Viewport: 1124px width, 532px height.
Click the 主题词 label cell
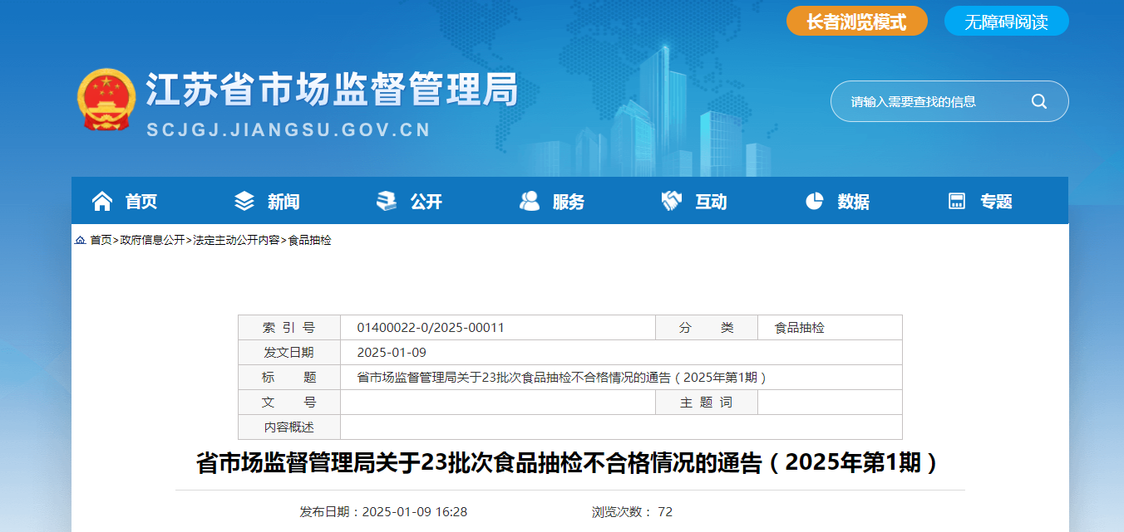(707, 403)
